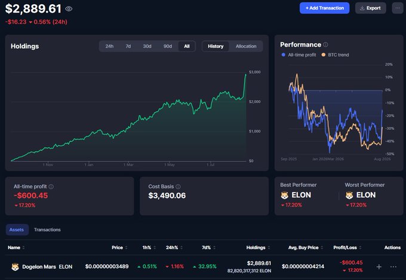406x280 pixels.
Task: Open ELON row three-dot actions menu
Action: point(393,267)
